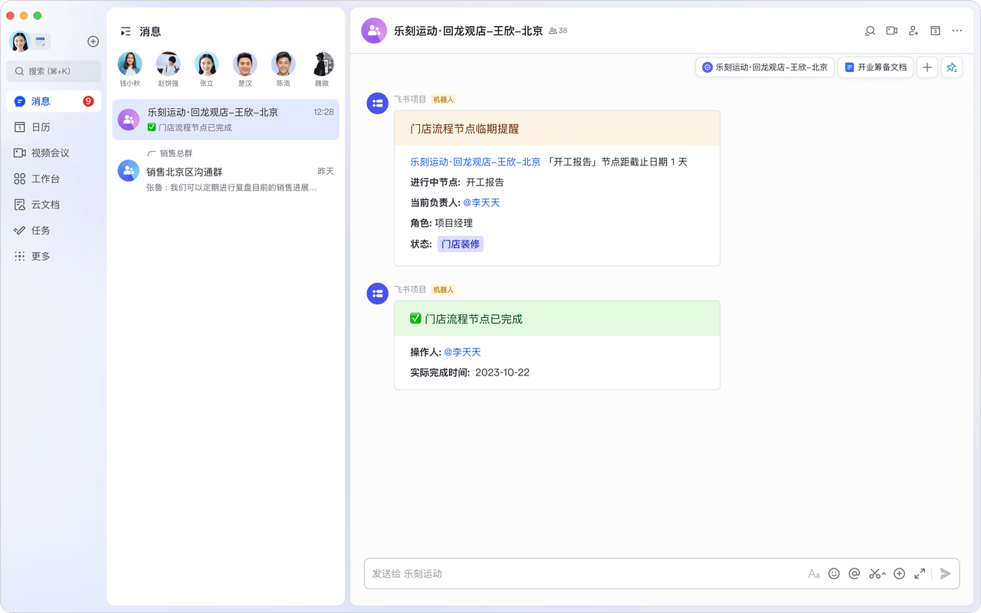Click the plus create button in sidebar
981x613 pixels.
click(94, 41)
